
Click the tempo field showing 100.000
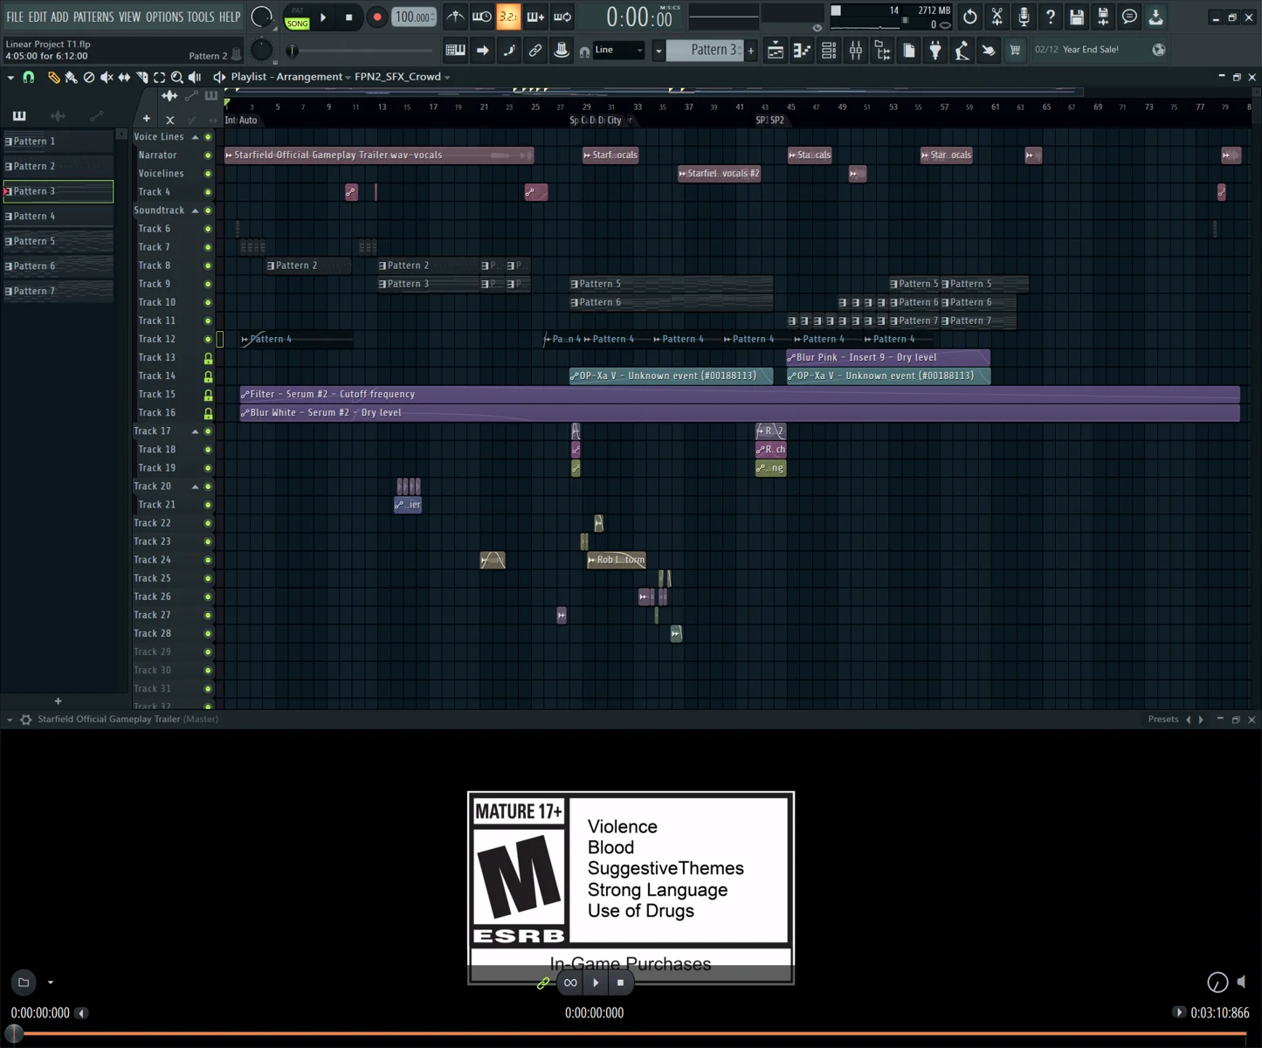pos(413,17)
